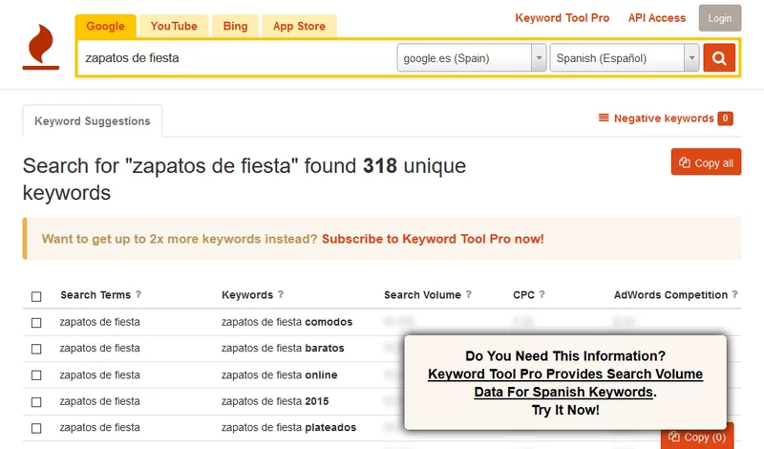This screenshot has width=764, height=449.
Task: Open the Keyword Tool Pro link
Action: 562,18
